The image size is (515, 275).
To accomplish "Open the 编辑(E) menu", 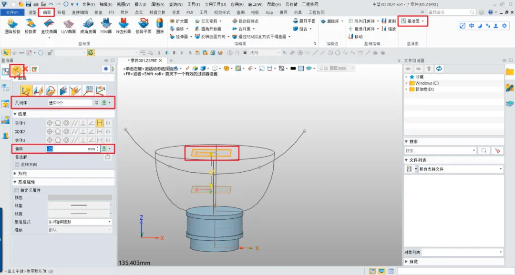I will click(x=105, y=4).
